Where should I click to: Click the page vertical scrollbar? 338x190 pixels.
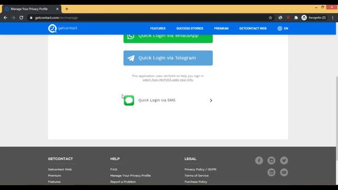point(337,118)
